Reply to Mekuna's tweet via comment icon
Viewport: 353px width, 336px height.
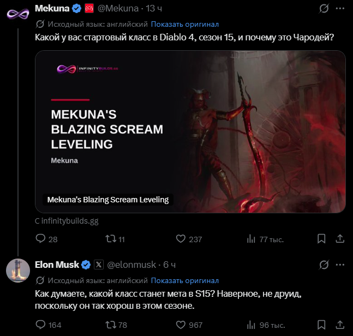coord(41,239)
